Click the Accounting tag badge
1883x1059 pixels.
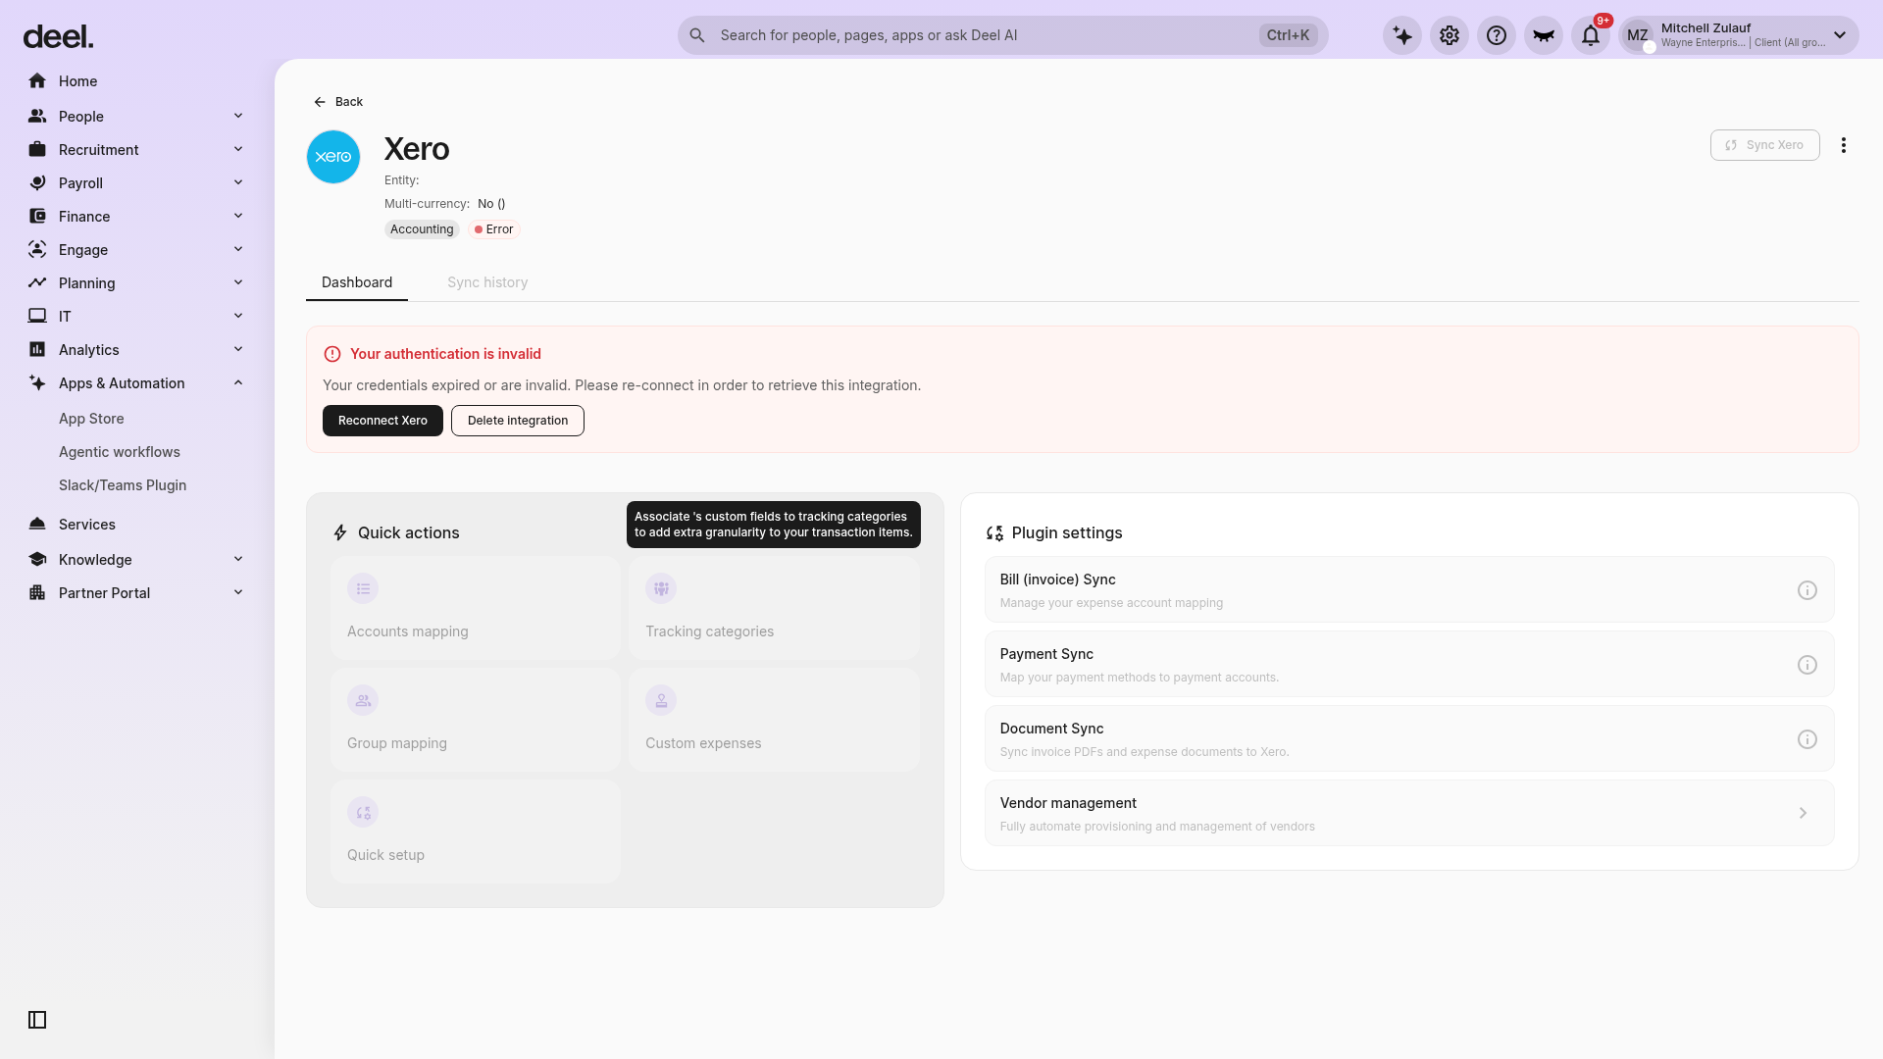[422, 229]
